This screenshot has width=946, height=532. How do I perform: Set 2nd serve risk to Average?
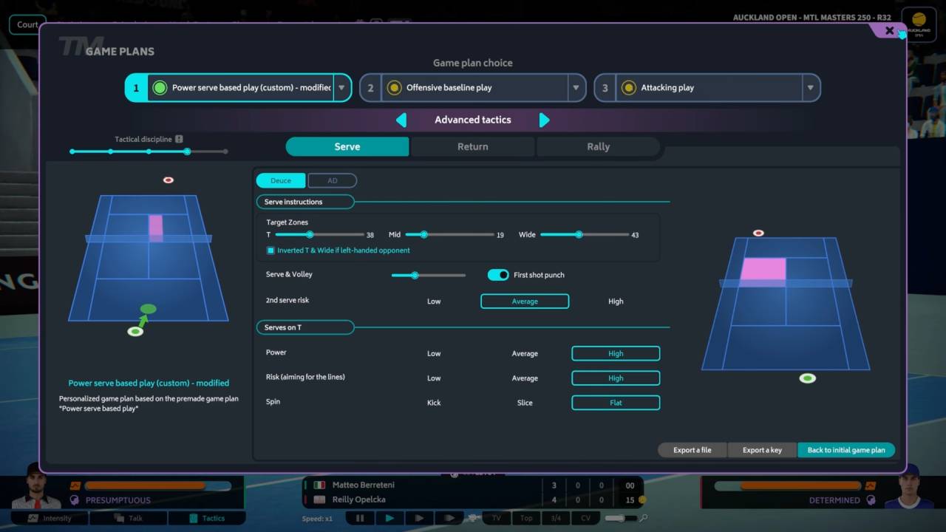[x=525, y=301]
